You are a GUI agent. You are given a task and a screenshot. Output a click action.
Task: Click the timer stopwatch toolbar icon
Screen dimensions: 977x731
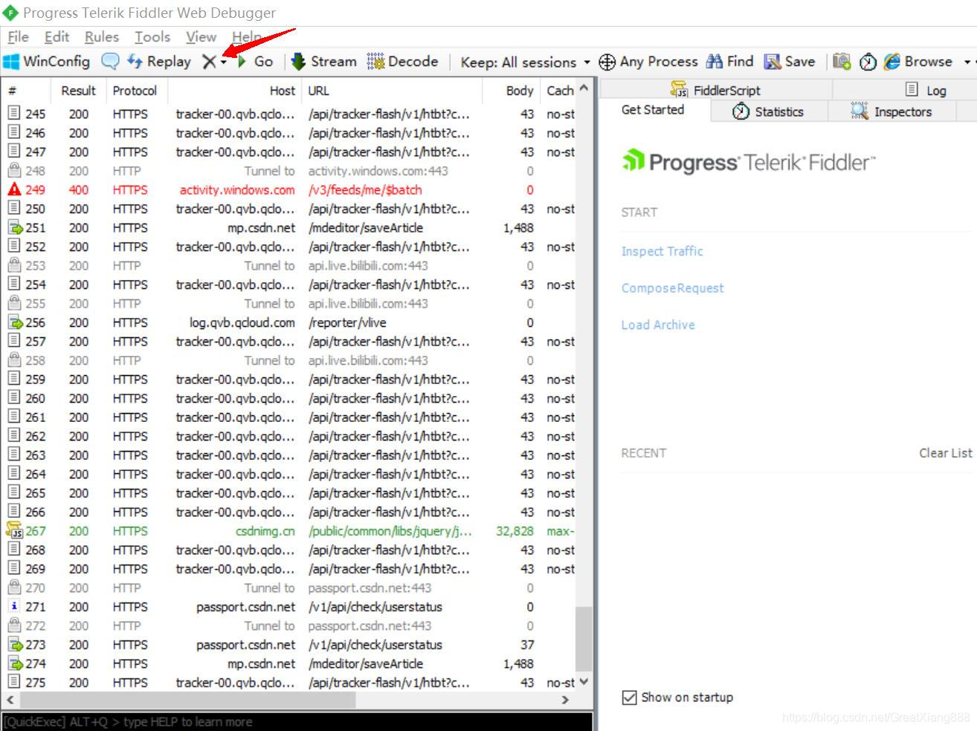tap(868, 62)
